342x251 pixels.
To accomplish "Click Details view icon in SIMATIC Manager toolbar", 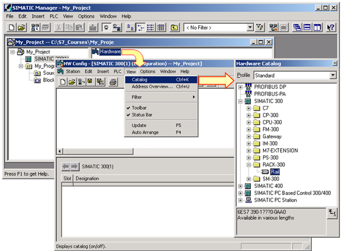I will click(161, 28).
